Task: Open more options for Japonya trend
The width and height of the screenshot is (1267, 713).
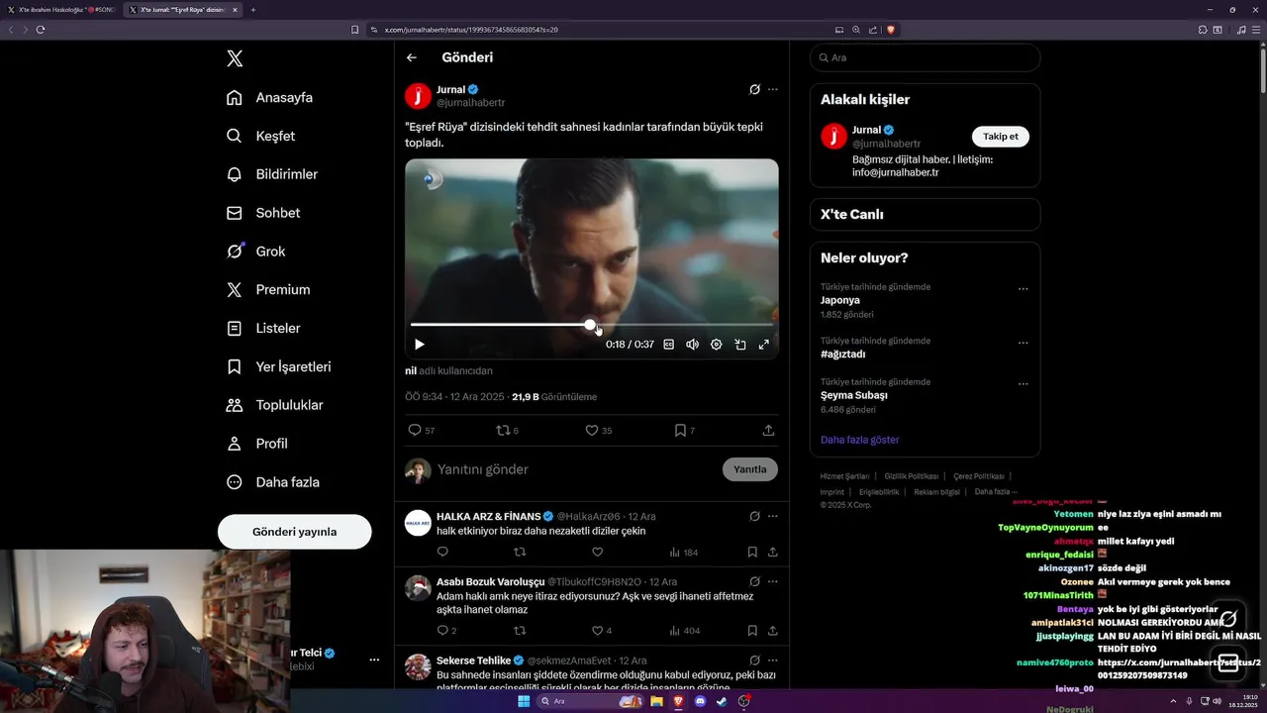Action: pos(1023,289)
